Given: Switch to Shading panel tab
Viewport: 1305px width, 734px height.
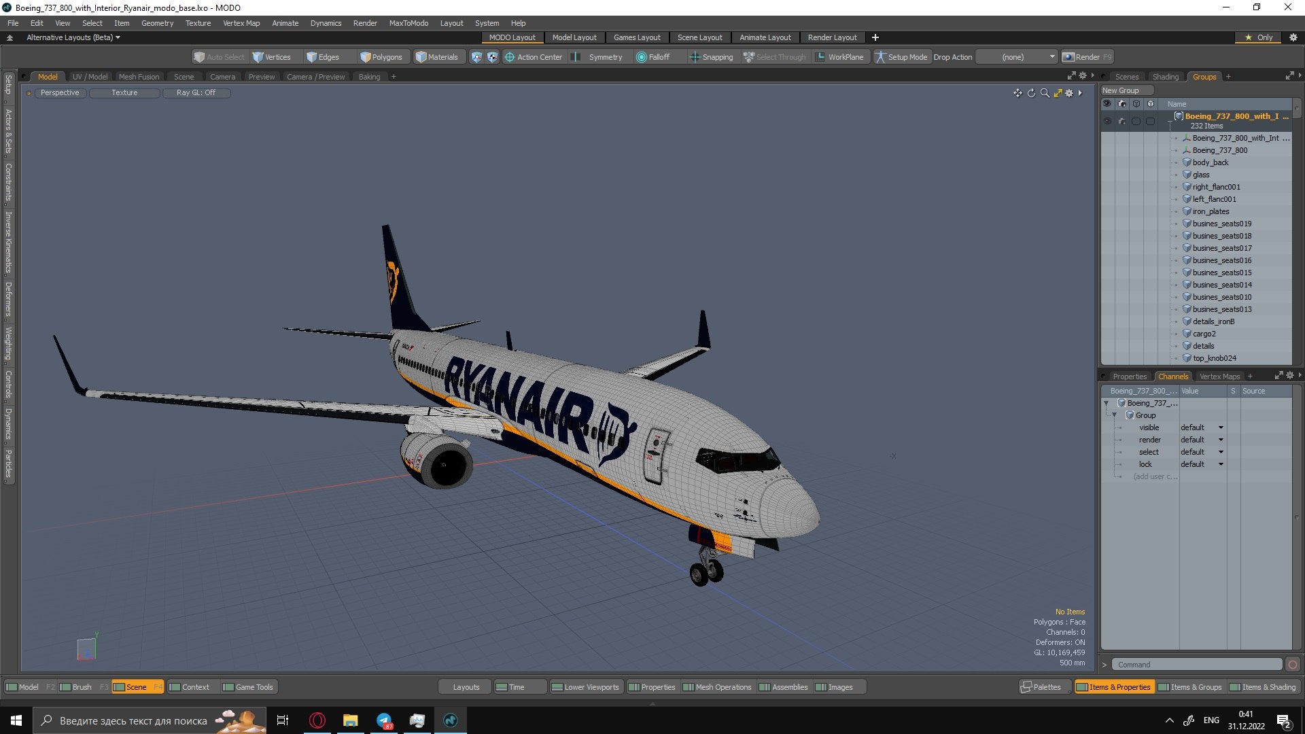Looking at the screenshot, I should 1166,77.
